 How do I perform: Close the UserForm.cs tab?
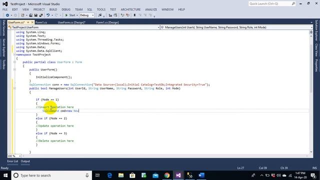tap(32, 22)
